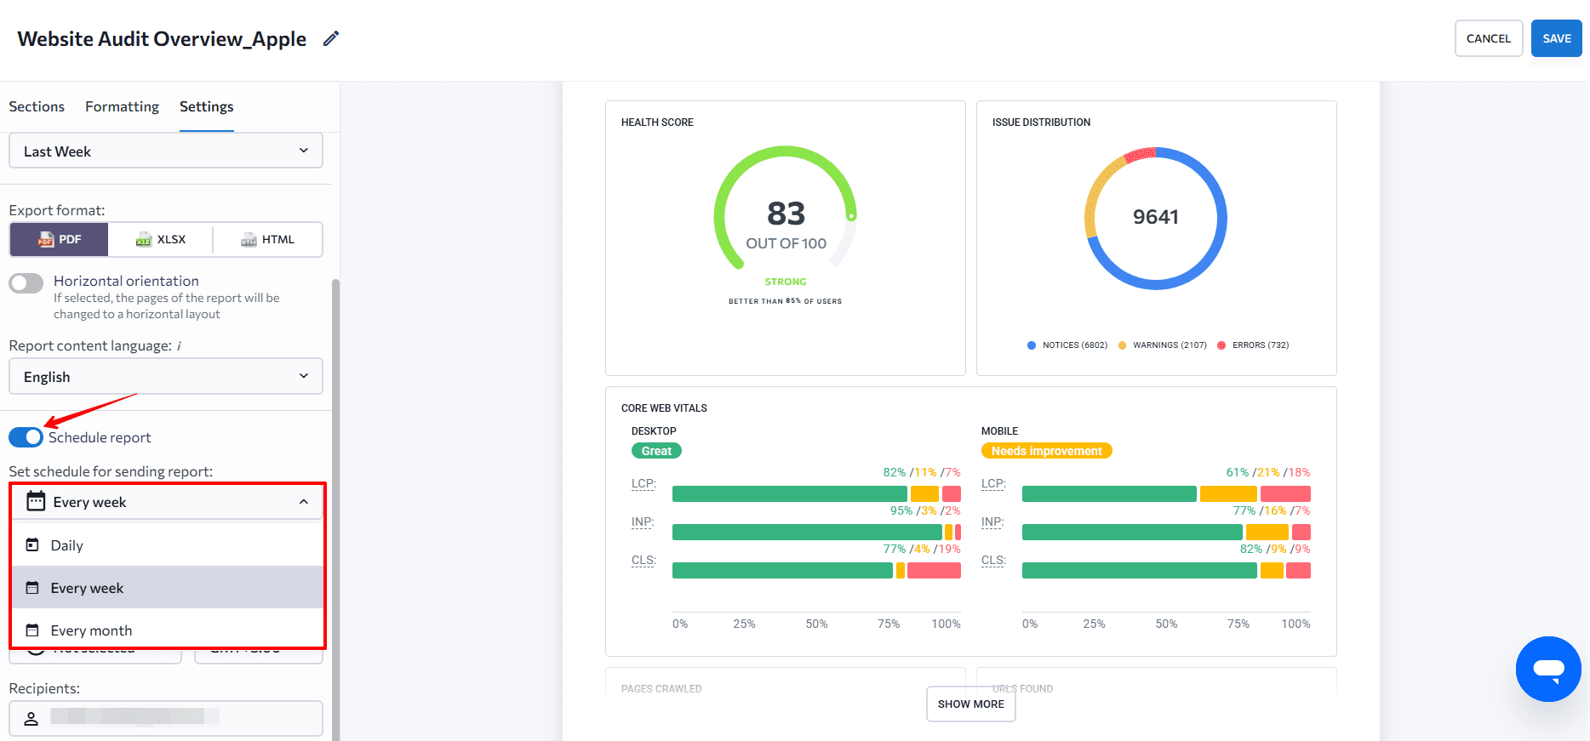The image size is (1590, 741).
Task: Click SHOW MORE button
Action: pos(971,704)
